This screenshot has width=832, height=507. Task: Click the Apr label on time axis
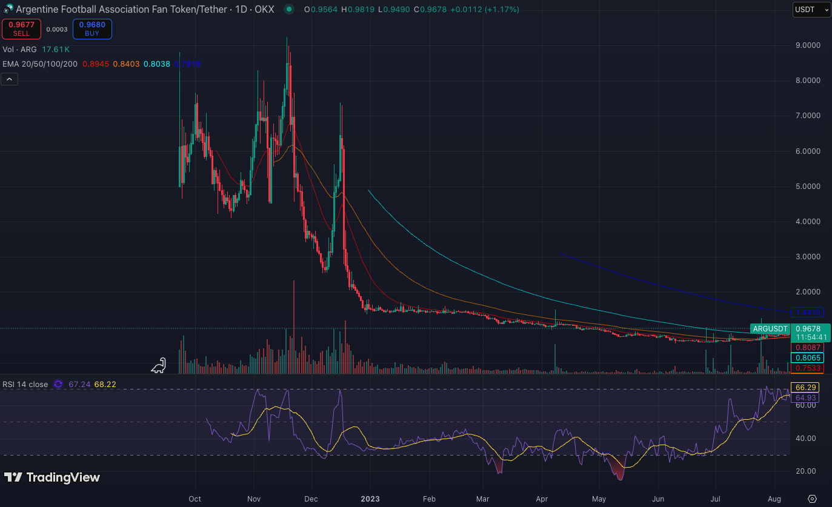click(x=542, y=499)
